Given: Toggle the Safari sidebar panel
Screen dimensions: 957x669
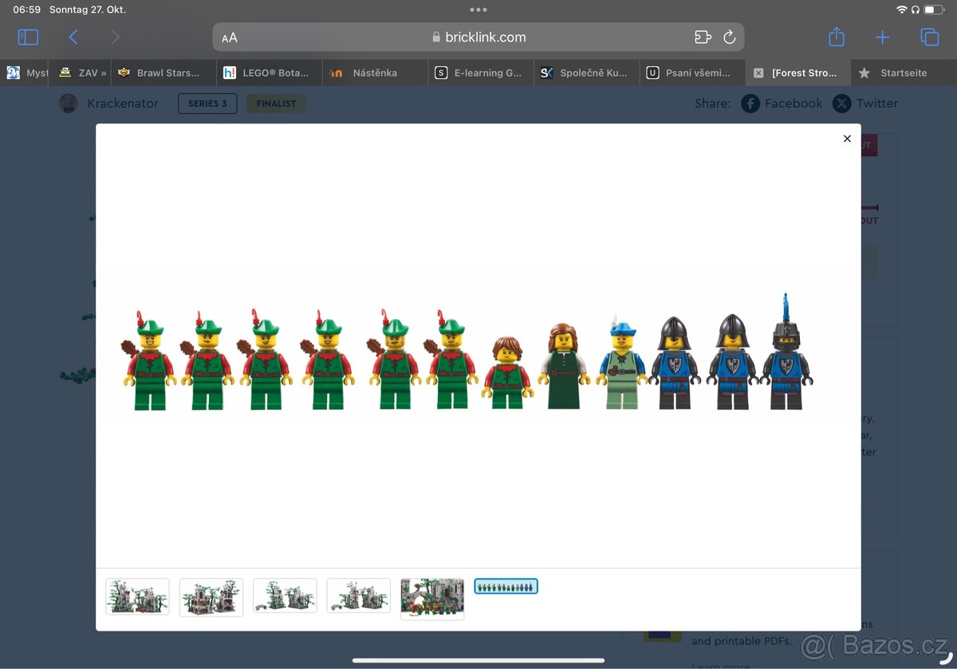Looking at the screenshot, I should click(x=28, y=37).
